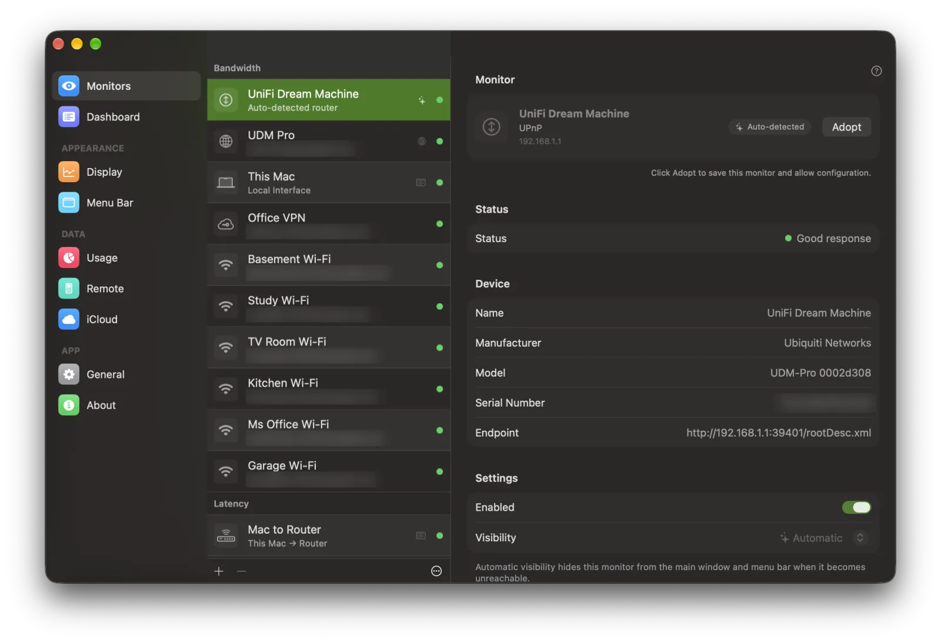Click Garage Wi-Fi signal icon

click(x=226, y=471)
